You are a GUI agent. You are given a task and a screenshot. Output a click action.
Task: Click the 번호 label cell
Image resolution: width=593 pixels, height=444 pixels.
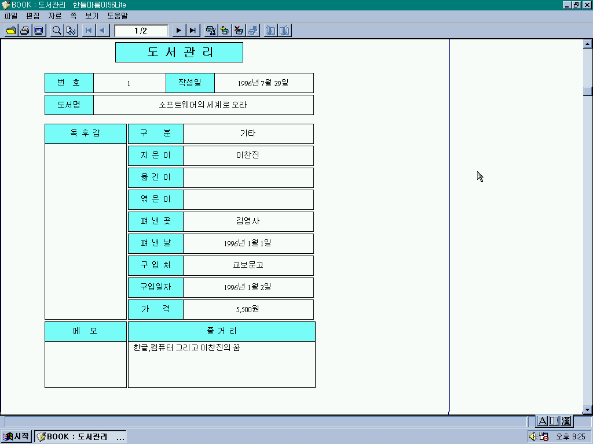pyautogui.click(x=69, y=83)
